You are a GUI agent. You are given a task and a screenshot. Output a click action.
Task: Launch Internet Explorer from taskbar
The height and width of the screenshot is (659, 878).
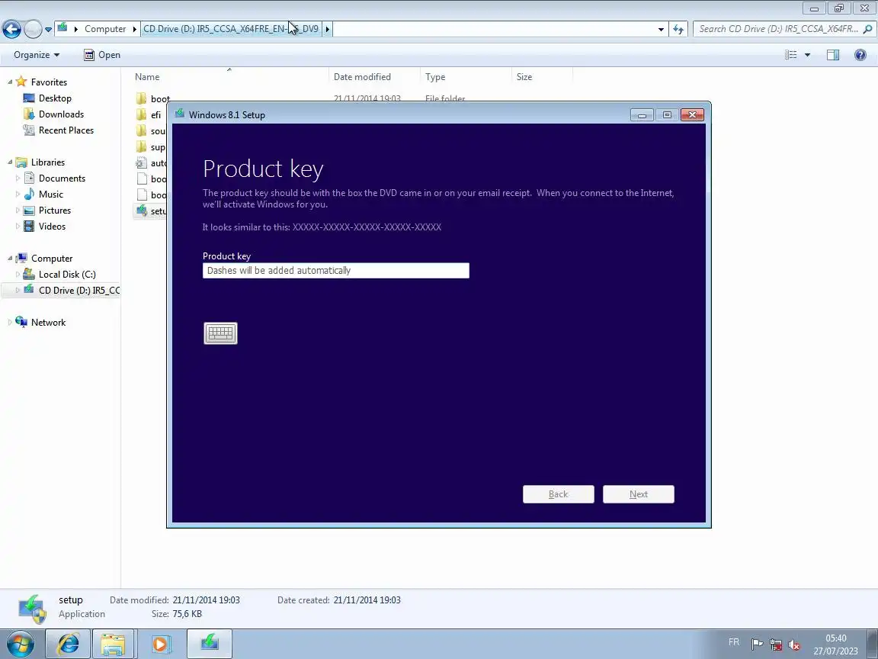(68, 644)
